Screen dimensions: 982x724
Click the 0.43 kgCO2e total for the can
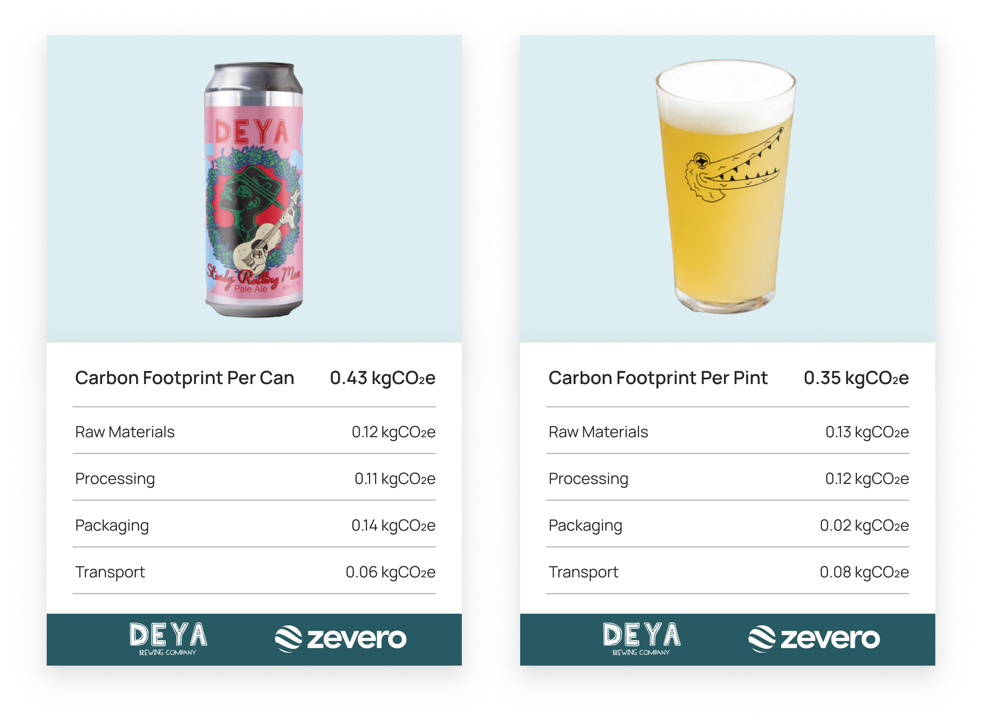point(383,378)
